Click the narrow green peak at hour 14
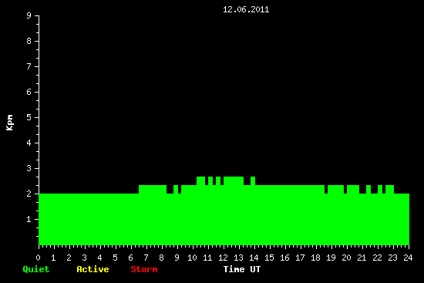This screenshot has height=283, width=424. coord(253,180)
